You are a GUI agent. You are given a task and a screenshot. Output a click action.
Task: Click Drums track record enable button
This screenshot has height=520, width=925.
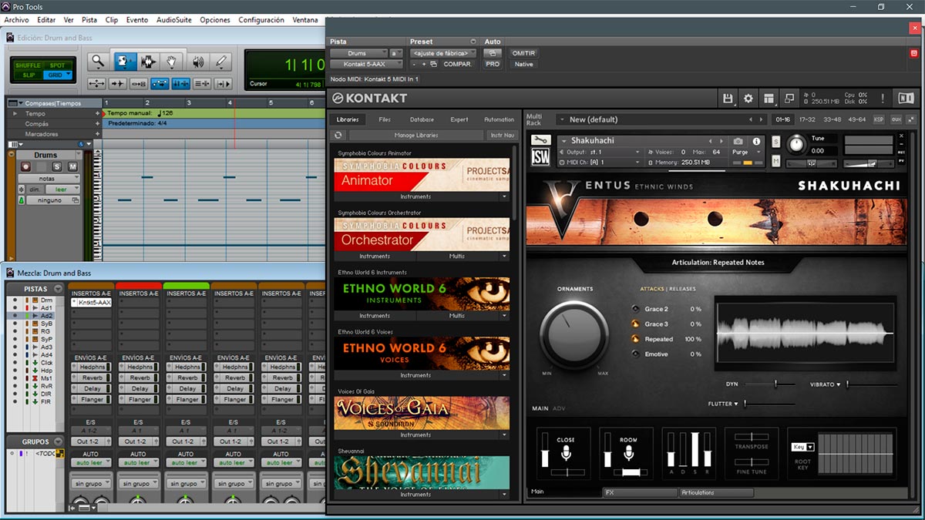coord(25,166)
